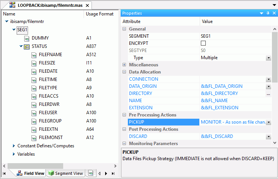Screen dimensions: 278x179
Task: Pin the Properties panel with the pushpin icon
Action: (268, 13)
